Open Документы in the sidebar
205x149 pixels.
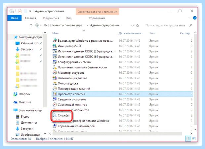pos(26,123)
